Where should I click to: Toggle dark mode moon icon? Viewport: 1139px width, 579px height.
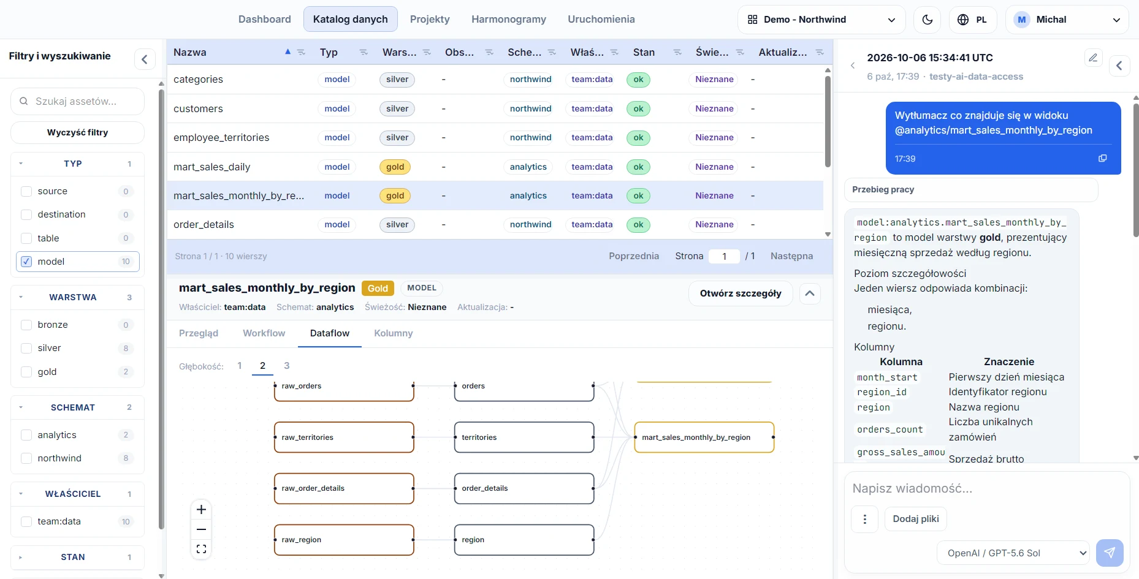click(x=927, y=20)
